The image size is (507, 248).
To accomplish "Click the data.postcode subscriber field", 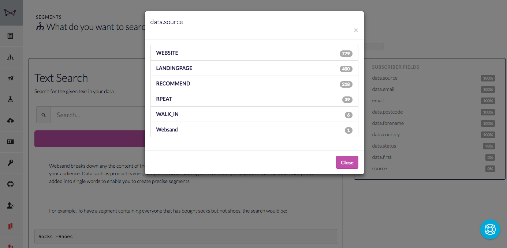I will (387, 112).
